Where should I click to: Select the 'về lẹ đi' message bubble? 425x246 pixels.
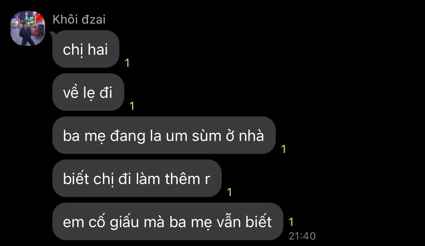[x=88, y=92]
